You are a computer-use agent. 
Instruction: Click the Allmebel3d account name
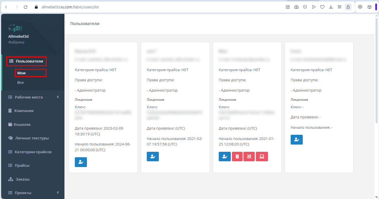tap(18, 36)
